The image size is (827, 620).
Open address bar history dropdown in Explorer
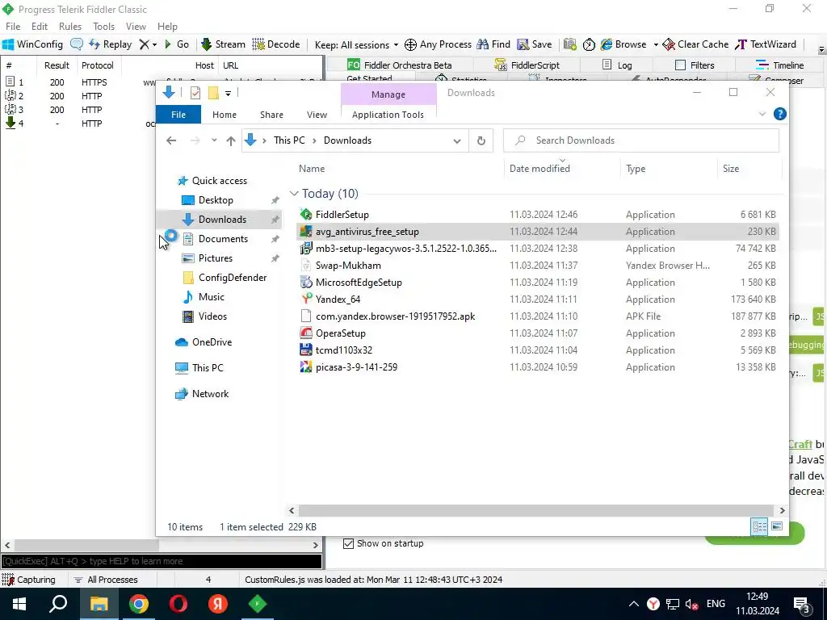coord(457,140)
